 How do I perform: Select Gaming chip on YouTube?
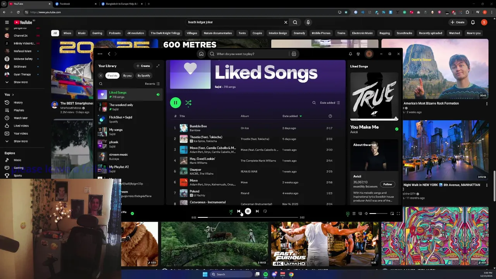pyautogui.click(x=97, y=33)
